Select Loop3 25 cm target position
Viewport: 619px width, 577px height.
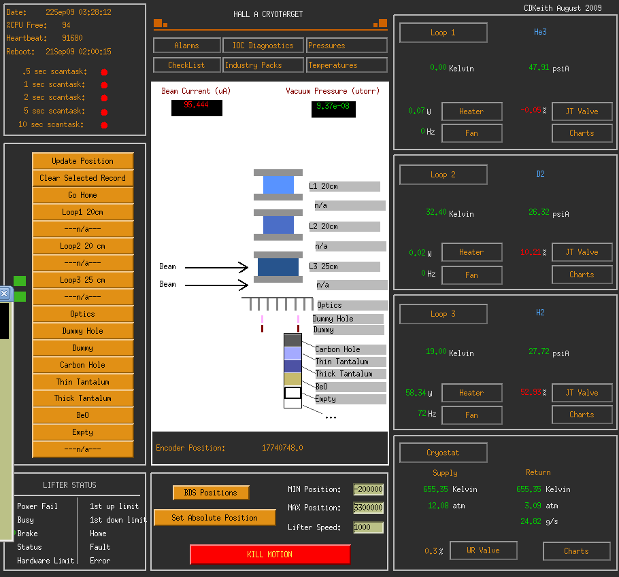pyautogui.click(x=83, y=279)
